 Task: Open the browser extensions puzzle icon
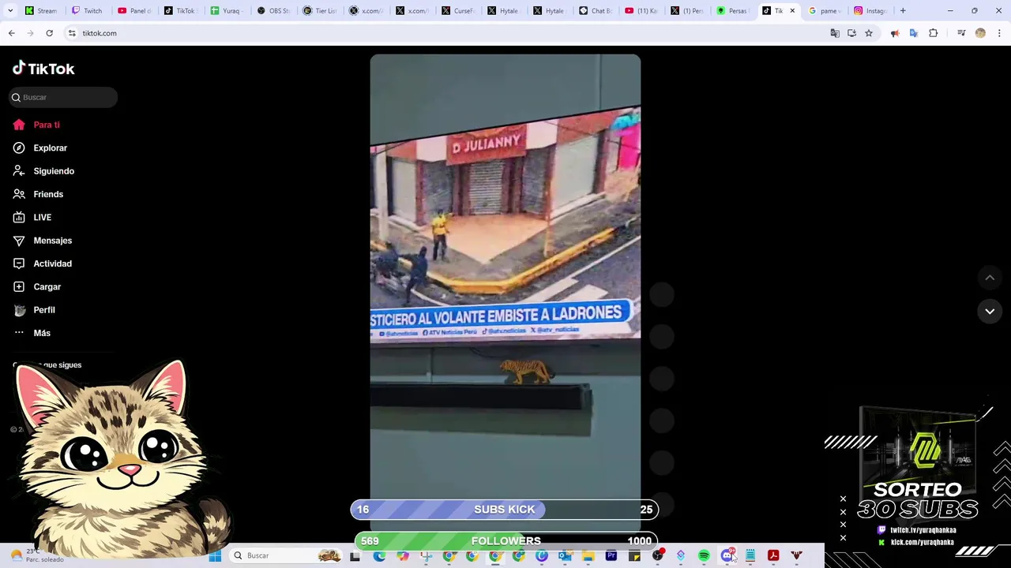(x=934, y=33)
